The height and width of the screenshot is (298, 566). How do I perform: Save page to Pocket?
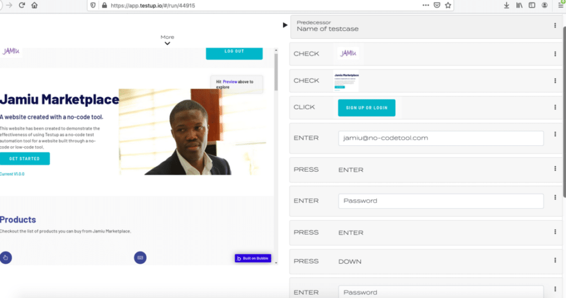[x=437, y=5]
